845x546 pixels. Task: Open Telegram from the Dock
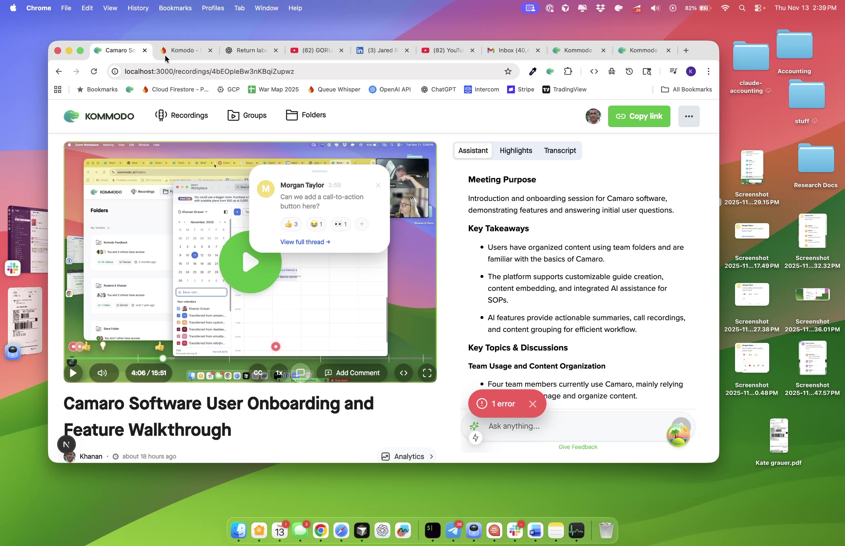tap(453, 530)
